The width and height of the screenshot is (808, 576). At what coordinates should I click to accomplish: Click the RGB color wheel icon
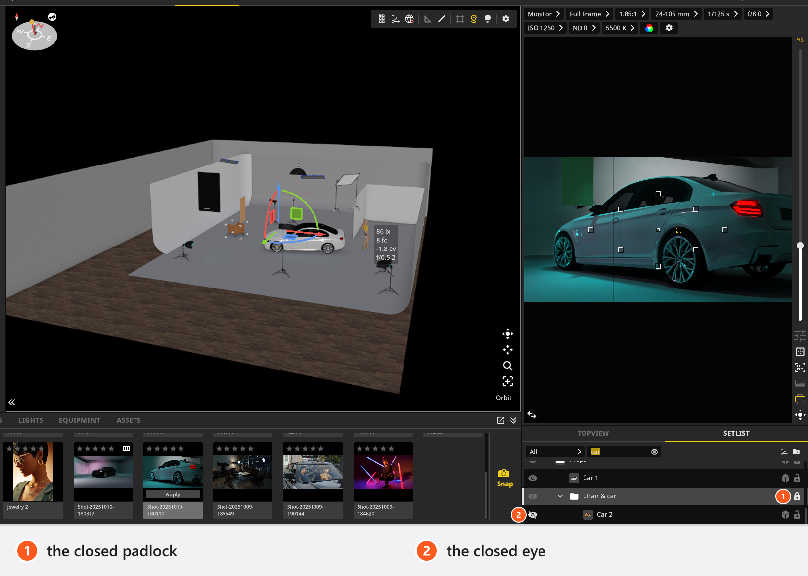pyautogui.click(x=649, y=28)
